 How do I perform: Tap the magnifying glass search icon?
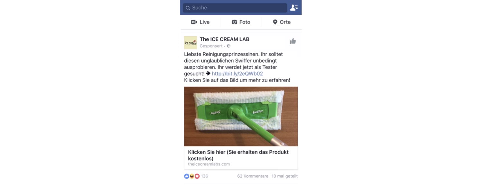coord(188,8)
